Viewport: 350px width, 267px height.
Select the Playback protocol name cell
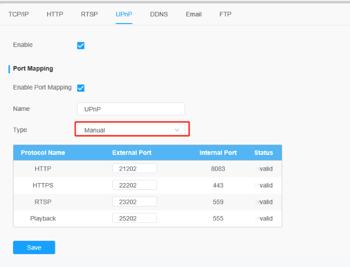[43, 218]
